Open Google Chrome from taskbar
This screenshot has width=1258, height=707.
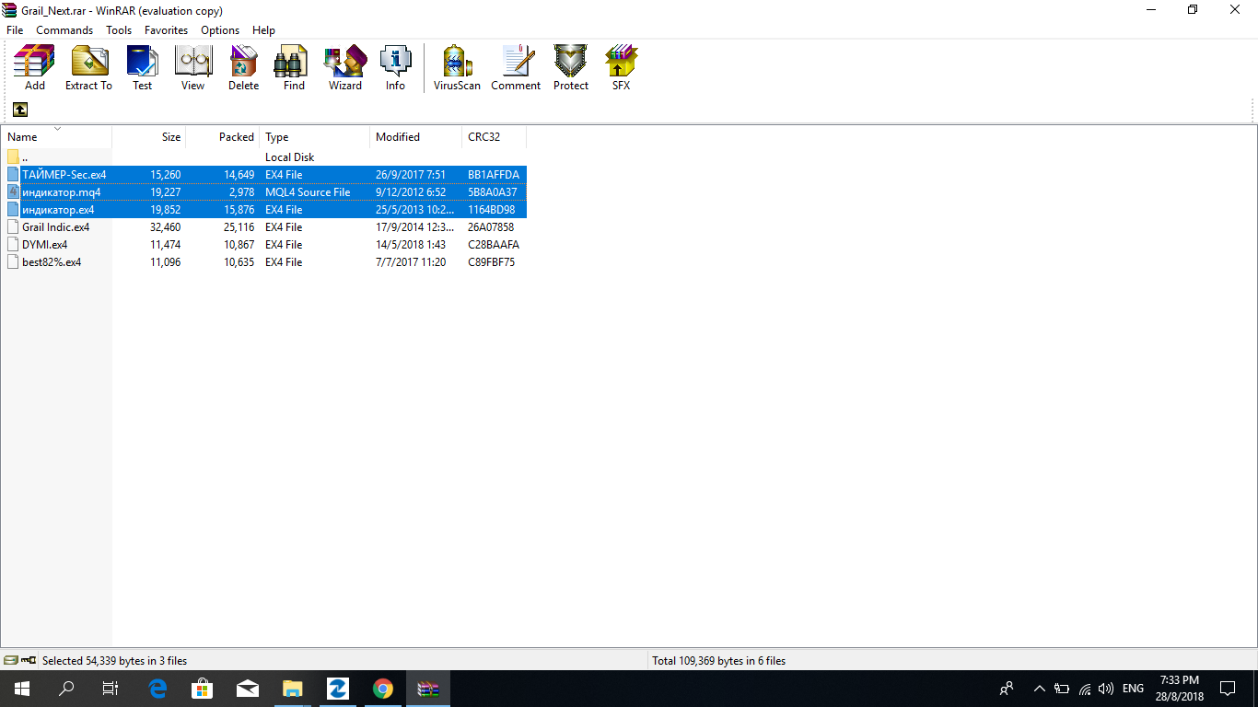click(x=383, y=689)
